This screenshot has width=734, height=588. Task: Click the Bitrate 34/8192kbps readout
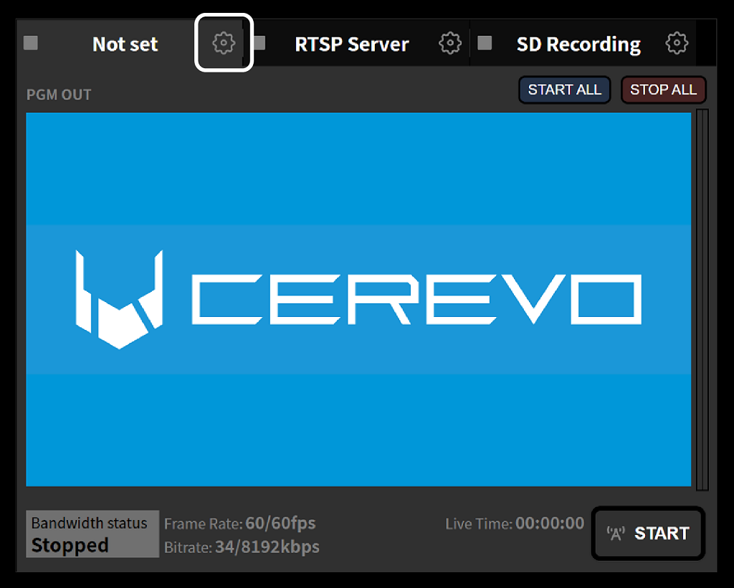coord(242,547)
